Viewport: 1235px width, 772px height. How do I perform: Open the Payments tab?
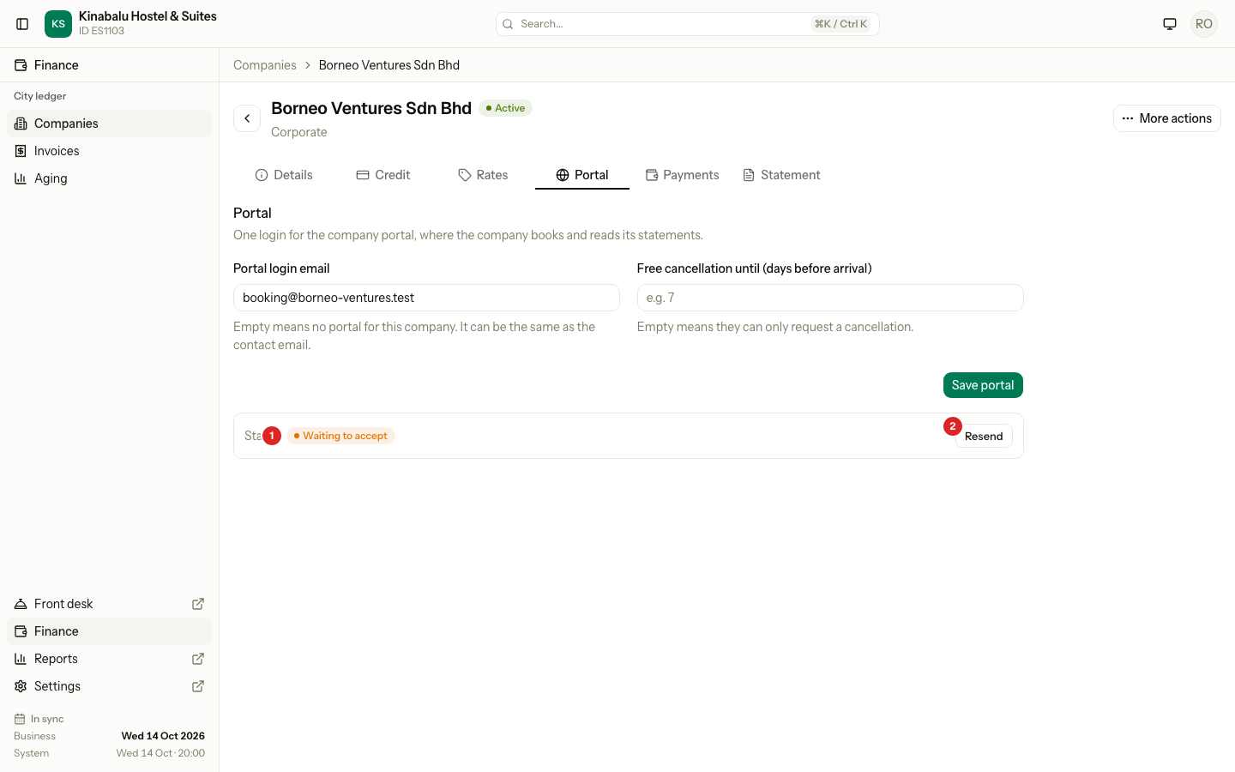point(683,175)
